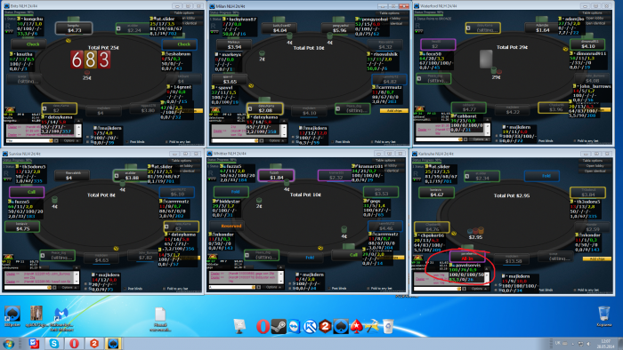Open the red Opera icon in the desktop dock
This screenshot has width=623, height=350.
point(263,327)
